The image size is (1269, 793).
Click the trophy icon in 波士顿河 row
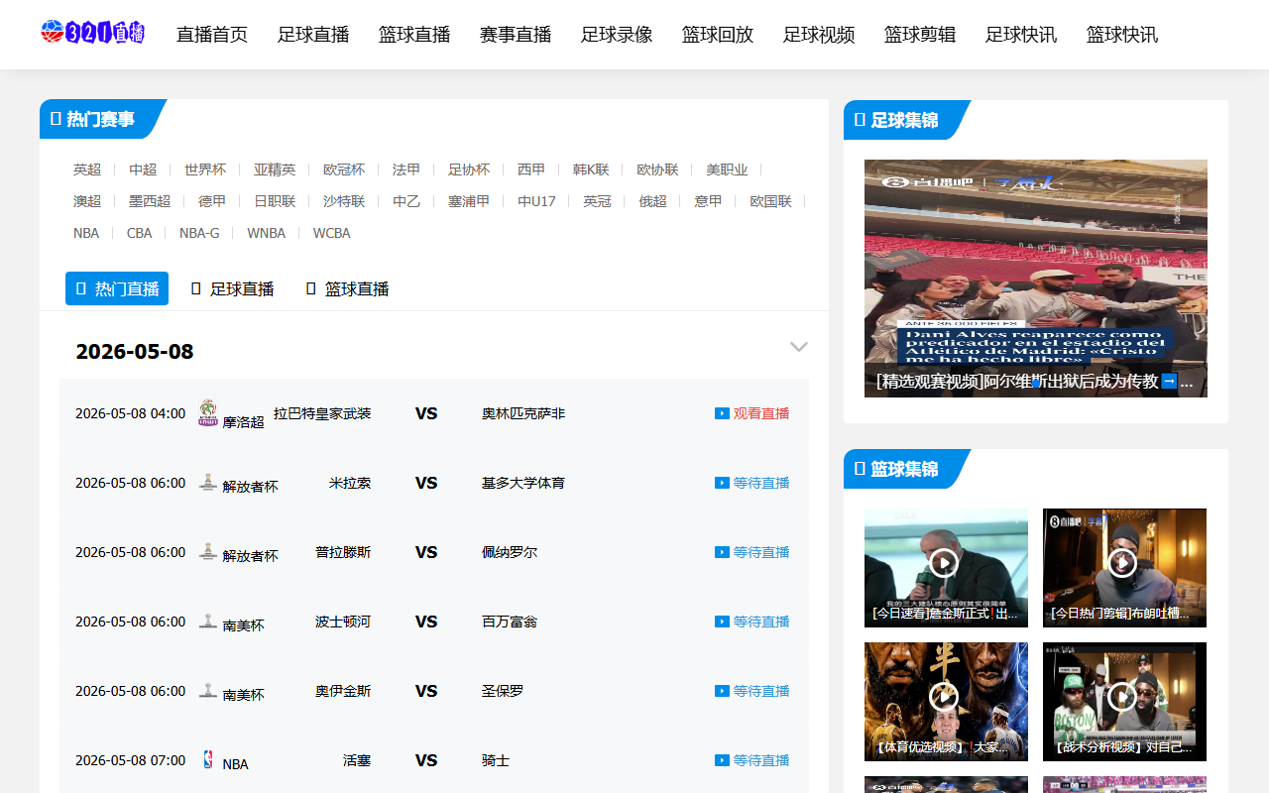tap(208, 621)
